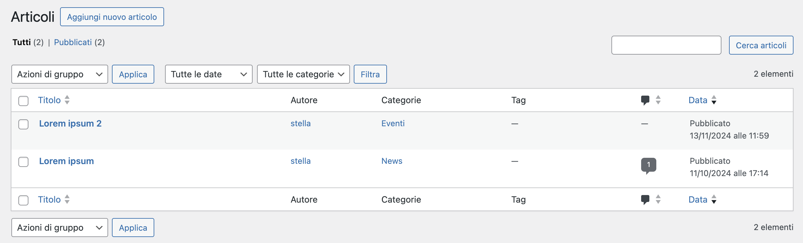
Task: Check the Lorem ipsum 2 row checkbox
Action: [23, 124]
